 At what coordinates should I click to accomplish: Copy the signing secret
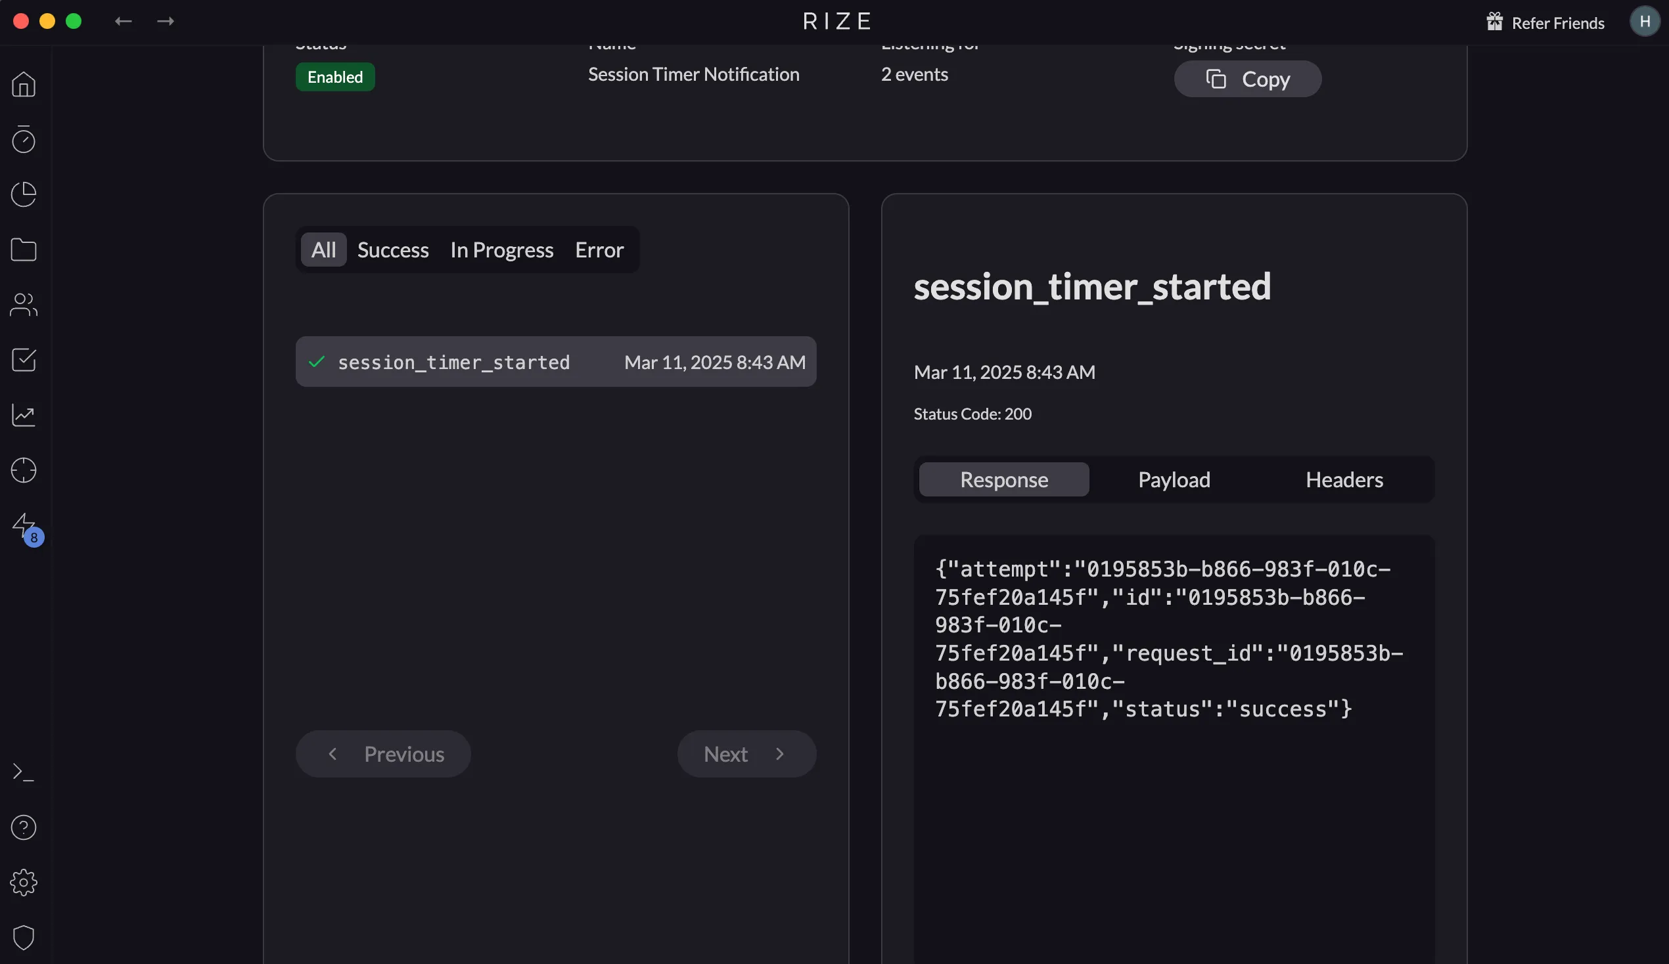point(1247,79)
